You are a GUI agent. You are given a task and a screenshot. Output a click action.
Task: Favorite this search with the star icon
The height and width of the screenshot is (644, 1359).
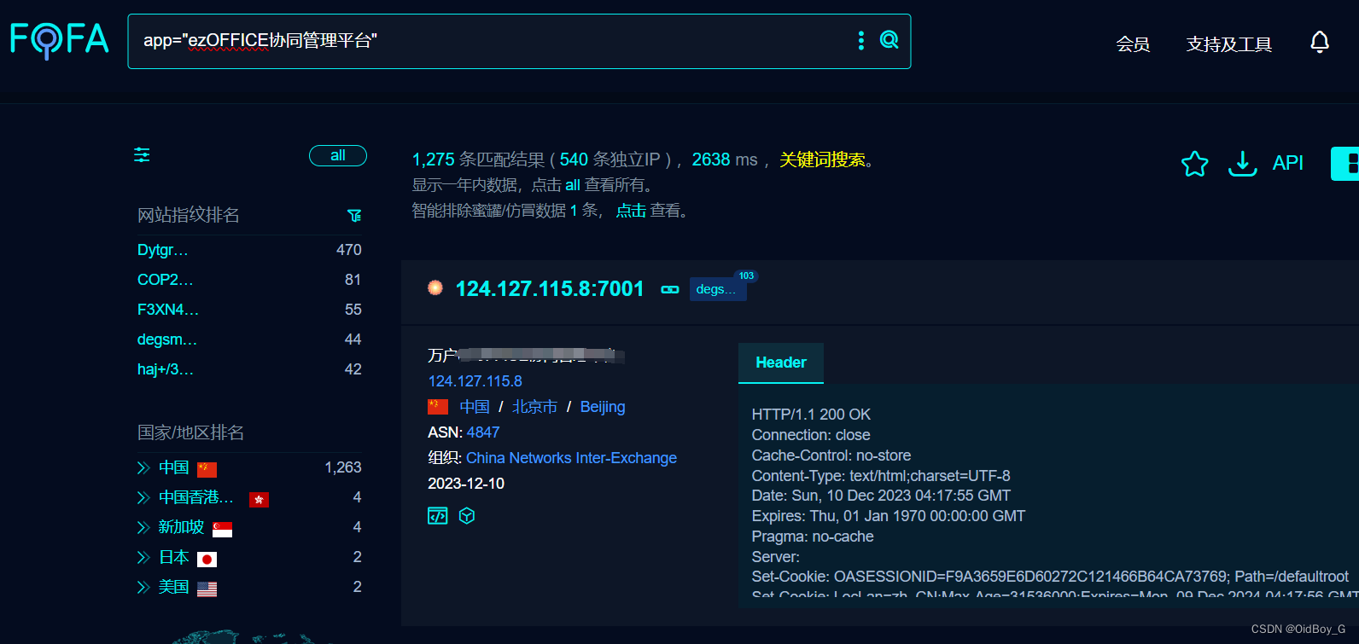coord(1194,163)
